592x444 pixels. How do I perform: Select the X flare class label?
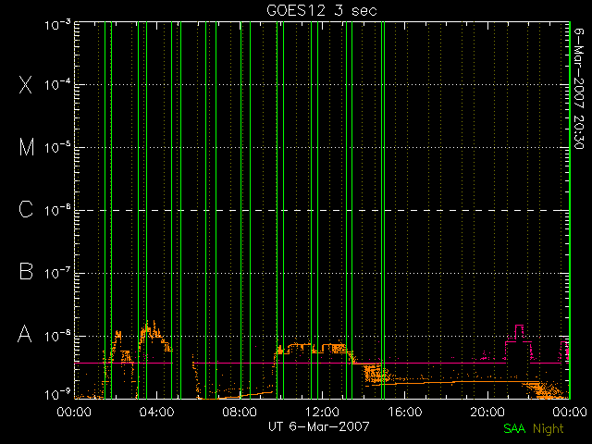25,84
